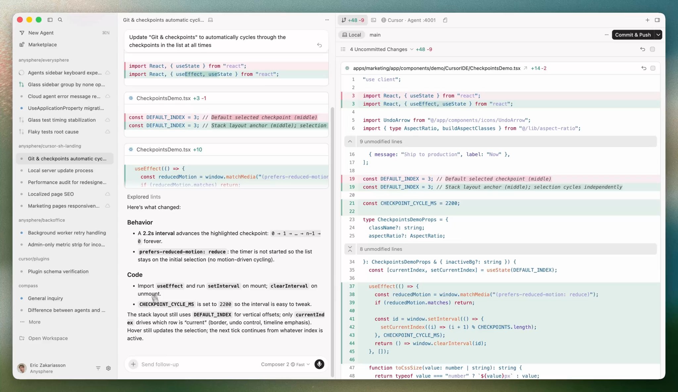Toggle the left sidebar panel icon
This screenshot has height=392, width=678.
point(50,20)
